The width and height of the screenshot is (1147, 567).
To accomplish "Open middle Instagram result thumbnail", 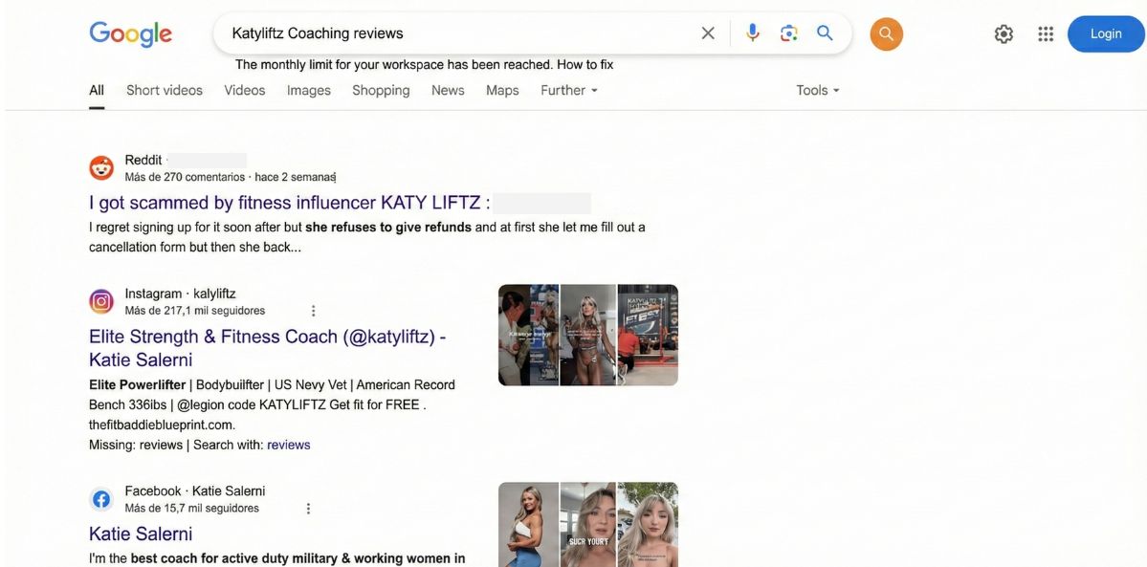I will tap(588, 335).
